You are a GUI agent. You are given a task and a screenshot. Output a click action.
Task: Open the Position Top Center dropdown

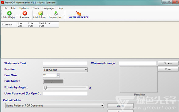pyautogui.click(x=65, y=70)
